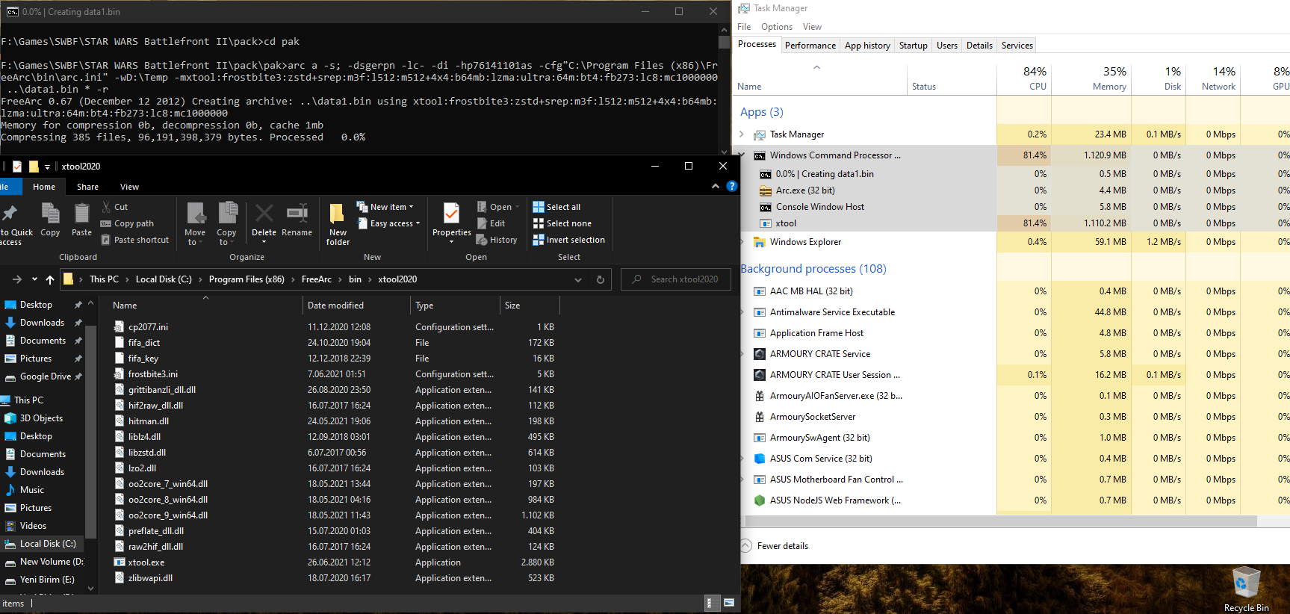Switch to Details tab in Task Manager
Viewport: 1290px width, 614px height.
979,46
